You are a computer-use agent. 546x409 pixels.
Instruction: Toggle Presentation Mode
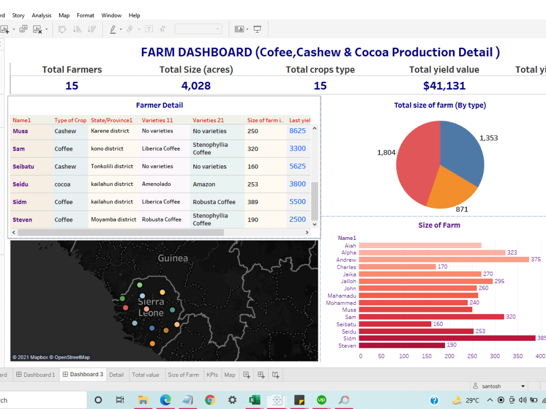pyautogui.click(x=258, y=28)
